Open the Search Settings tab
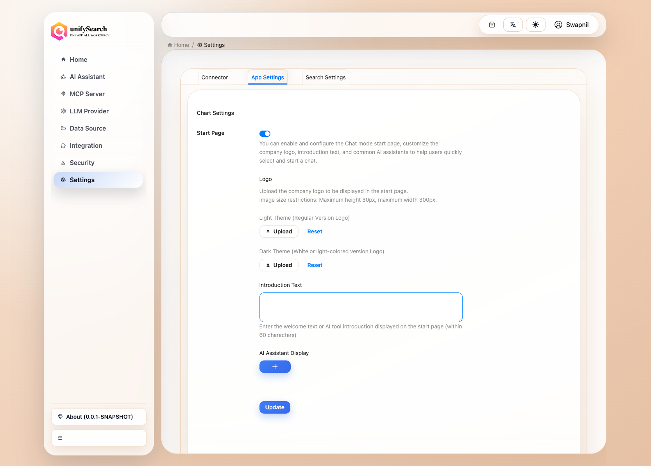651x466 pixels. pyautogui.click(x=325, y=77)
